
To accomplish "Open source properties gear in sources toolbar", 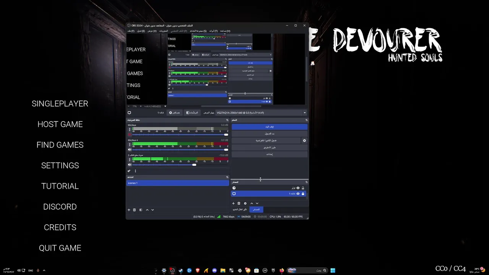I will click(245, 204).
